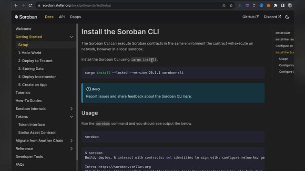Collapse the Tokens section chevron
This screenshot has height=171, width=305.
[71, 117]
